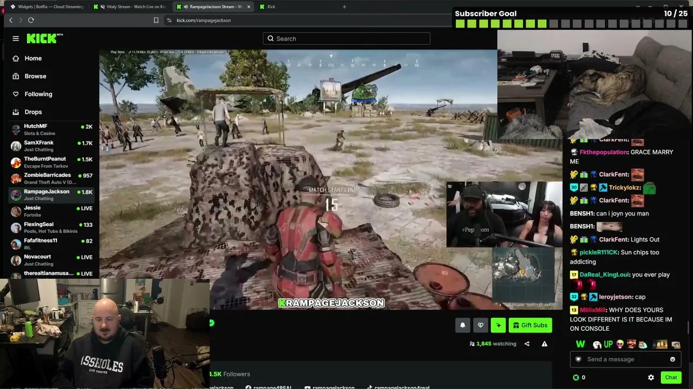Viewport: 693px width, 389px height.
Task: Click the 1,845 watching viewer count
Action: pos(493,344)
